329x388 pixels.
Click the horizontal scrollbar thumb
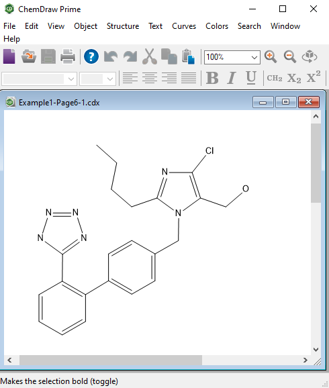point(111,360)
